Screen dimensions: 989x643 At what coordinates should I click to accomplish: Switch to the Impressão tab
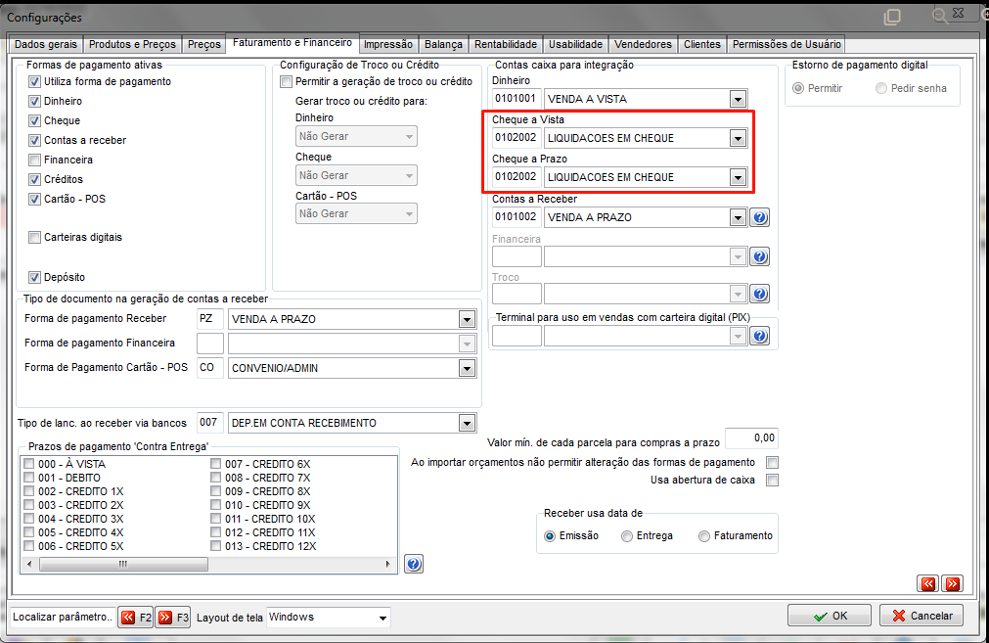[388, 44]
